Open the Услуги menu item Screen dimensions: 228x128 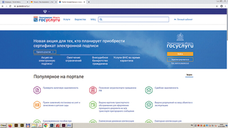67,19
